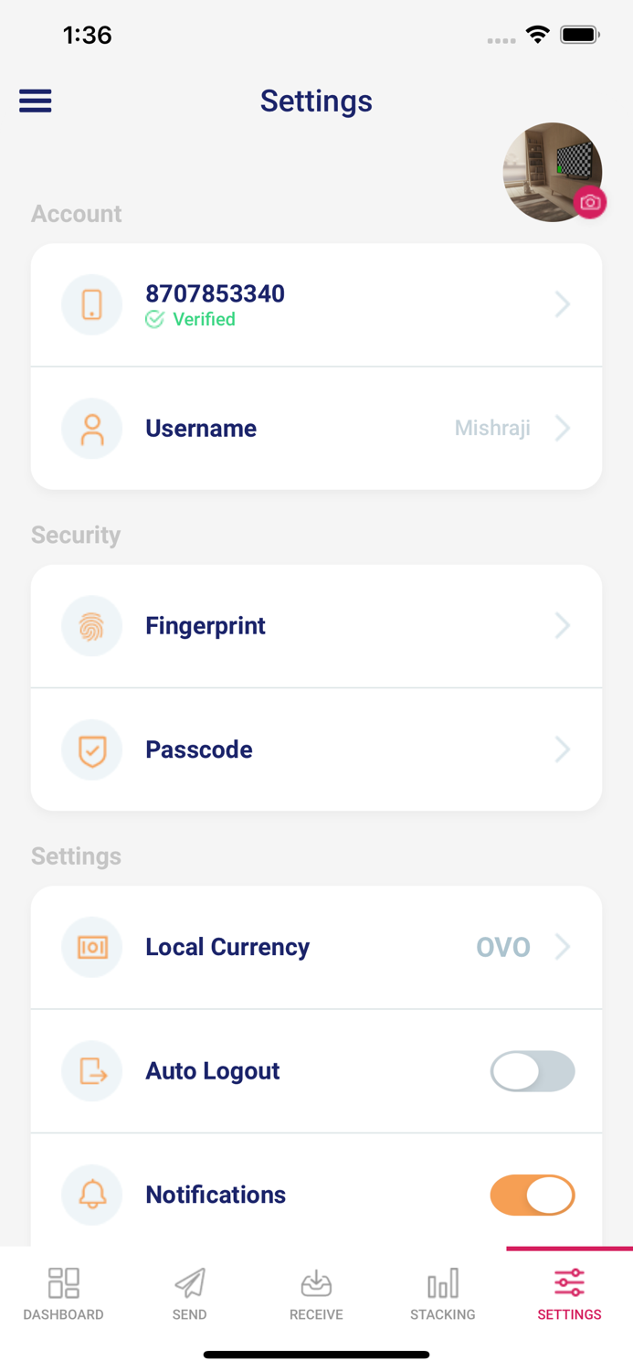Image resolution: width=633 pixels, height=1371 pixels.
Task: Enable the Auto Logout toggle
Action: (x=533, y=1071)
